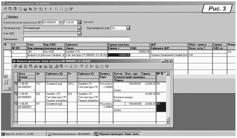
Task: Click the Добро firm button
Action: pyautogui.click(x=13, y=16)
